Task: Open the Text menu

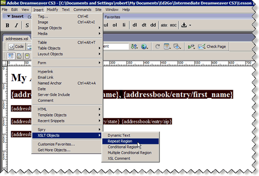Action: [x=66, y=9]
